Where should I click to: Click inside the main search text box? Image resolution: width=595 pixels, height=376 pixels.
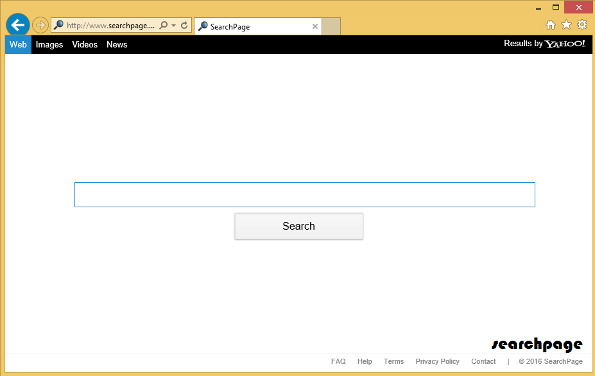coord(305,194)
